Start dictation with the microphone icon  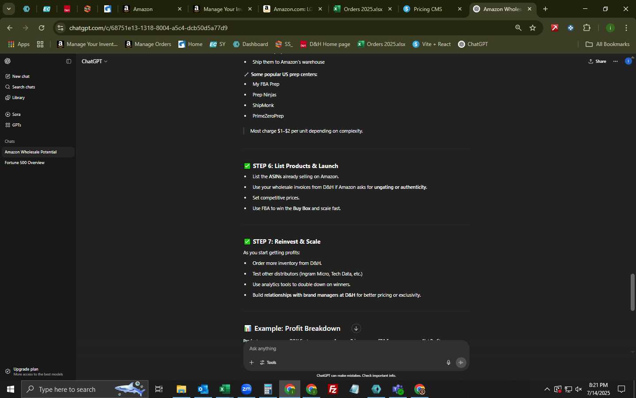coord(448,363)
